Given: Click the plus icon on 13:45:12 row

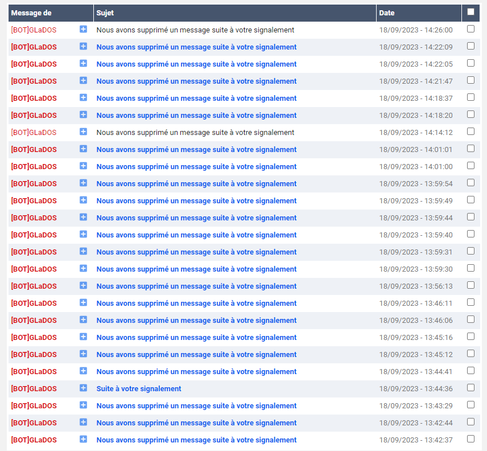Looking at the screenshot, I should tap(83, 354).
